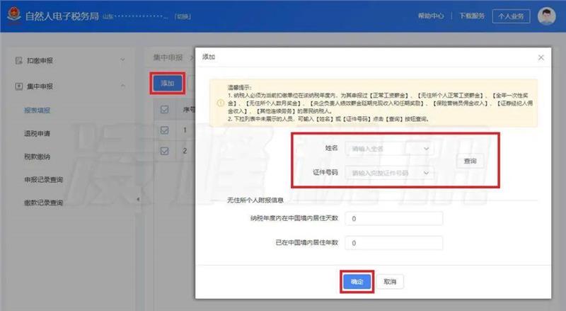
Task: Click the 集中申报 sidebar icon
Action: pyautogui.click(x=19, y=86)
